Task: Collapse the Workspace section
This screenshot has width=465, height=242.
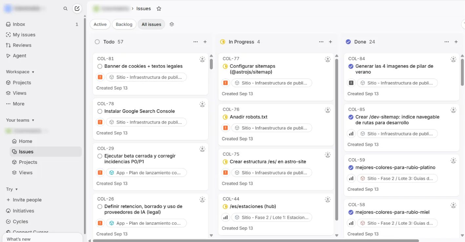Action: click(20, 72)
